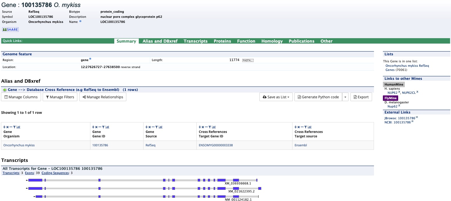This screenshot has width=451, height=201.
Task: Filter the Gene Source column
Action: coord(157,127)
